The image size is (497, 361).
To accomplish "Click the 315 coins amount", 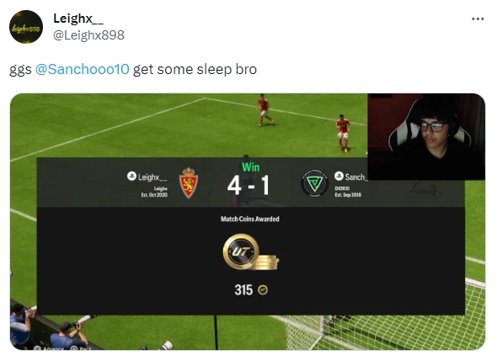I will tap(243, 289).
